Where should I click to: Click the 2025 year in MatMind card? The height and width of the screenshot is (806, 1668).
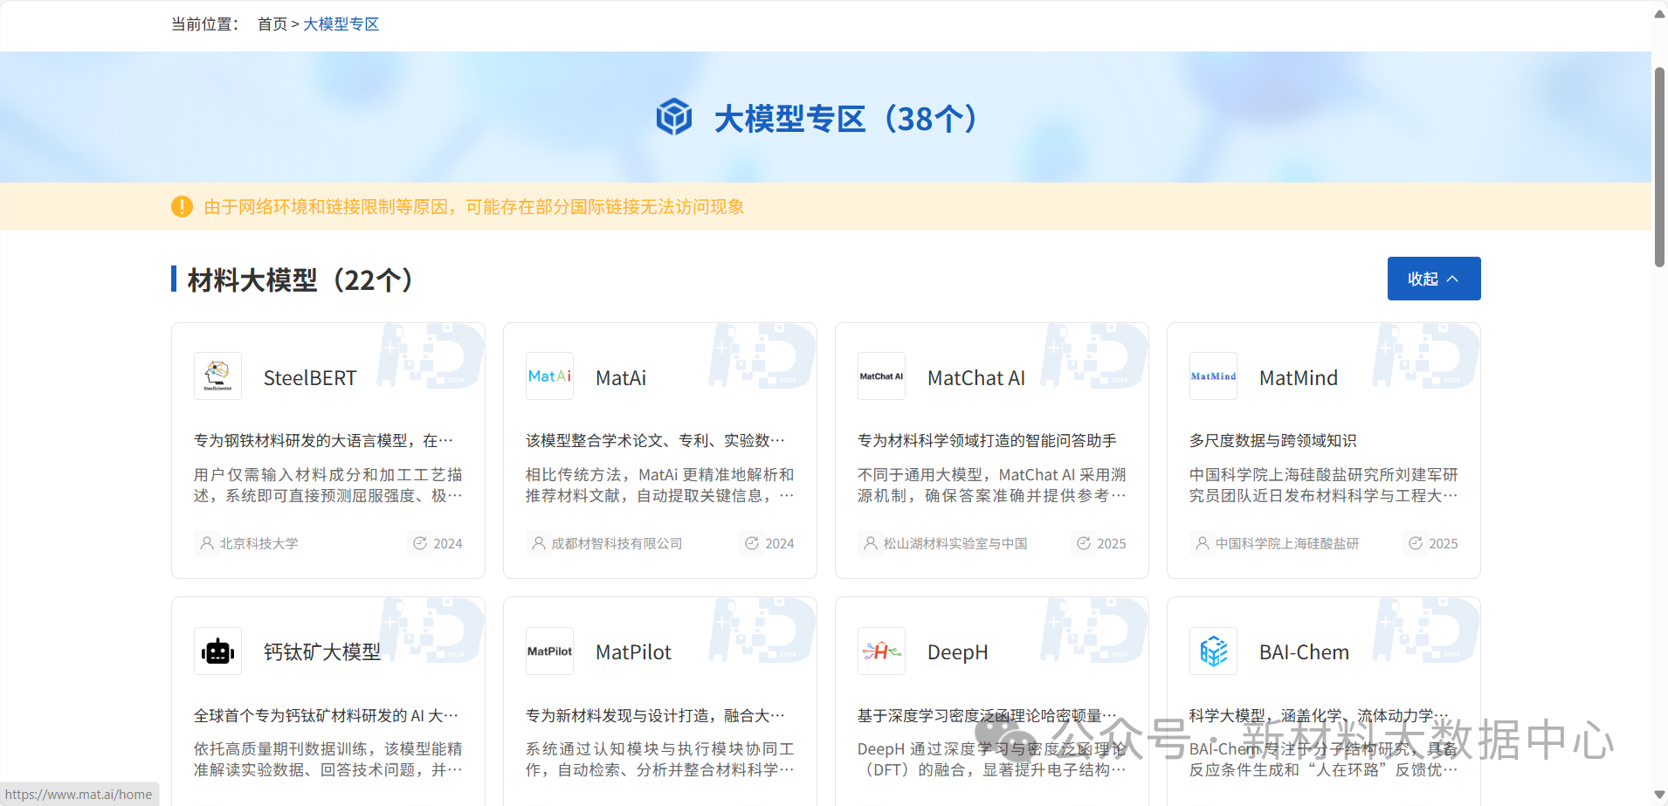pyautogui.click(x=1444, y=543)
